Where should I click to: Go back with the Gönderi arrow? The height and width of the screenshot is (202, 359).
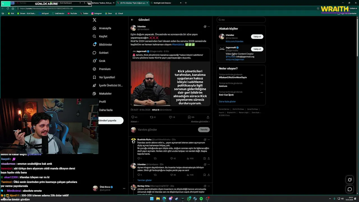132,20
